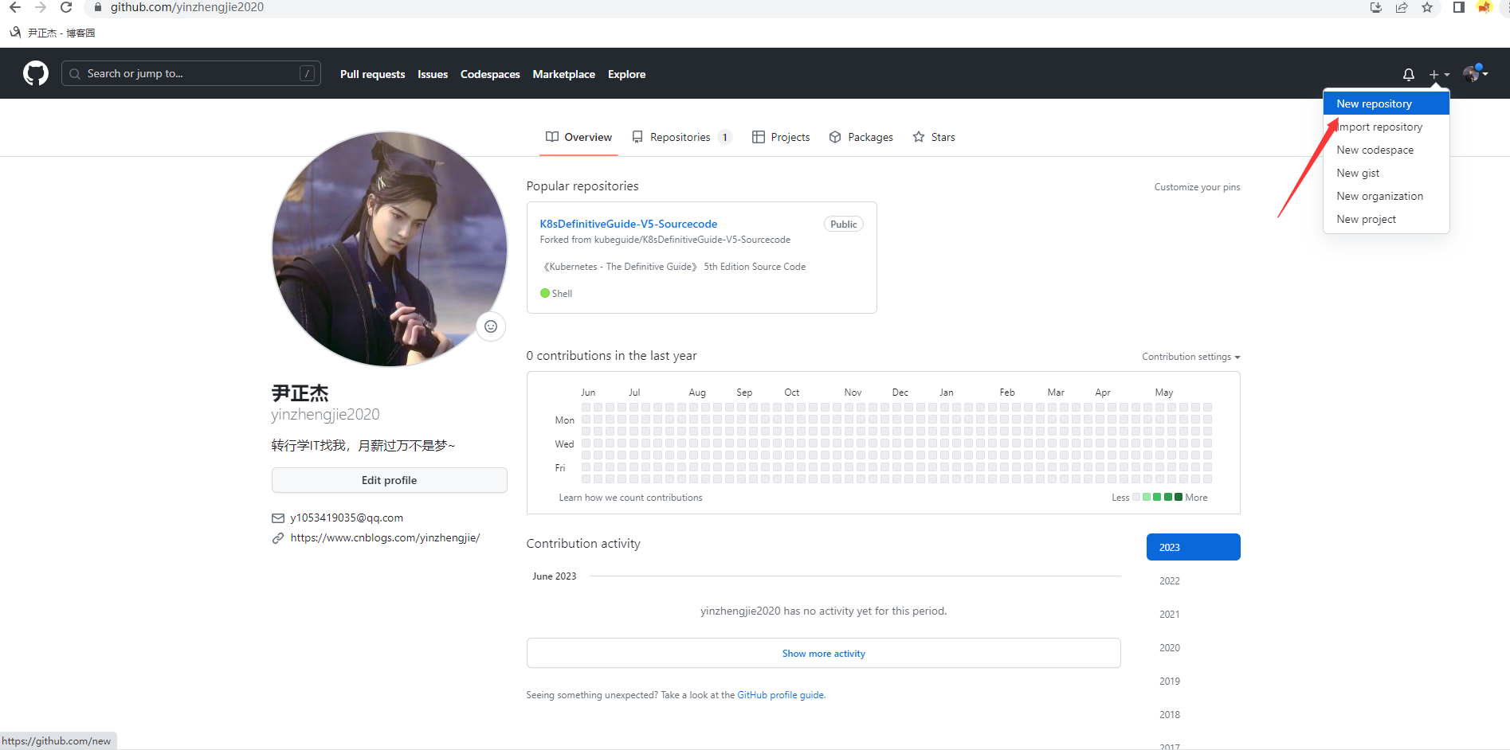Viewport: 1510px width, 750px height.
Task: Focus the Search or jump to field
Action: click(191, 74)
